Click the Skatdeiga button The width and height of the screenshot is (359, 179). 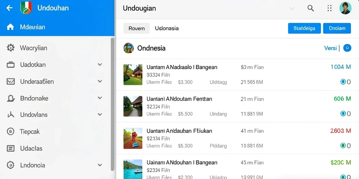click(304, 28)
